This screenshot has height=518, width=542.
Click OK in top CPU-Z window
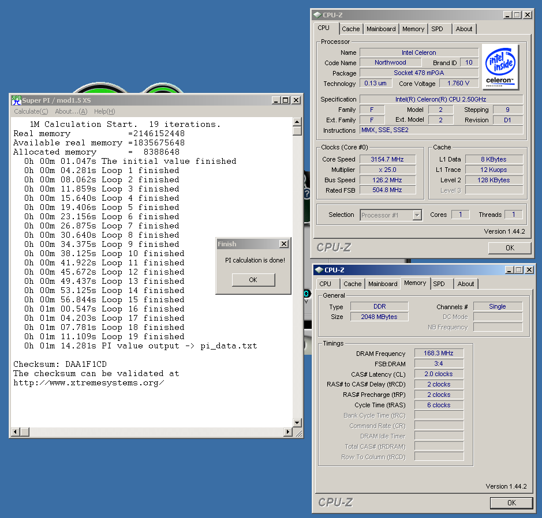[x=510, y=248]
